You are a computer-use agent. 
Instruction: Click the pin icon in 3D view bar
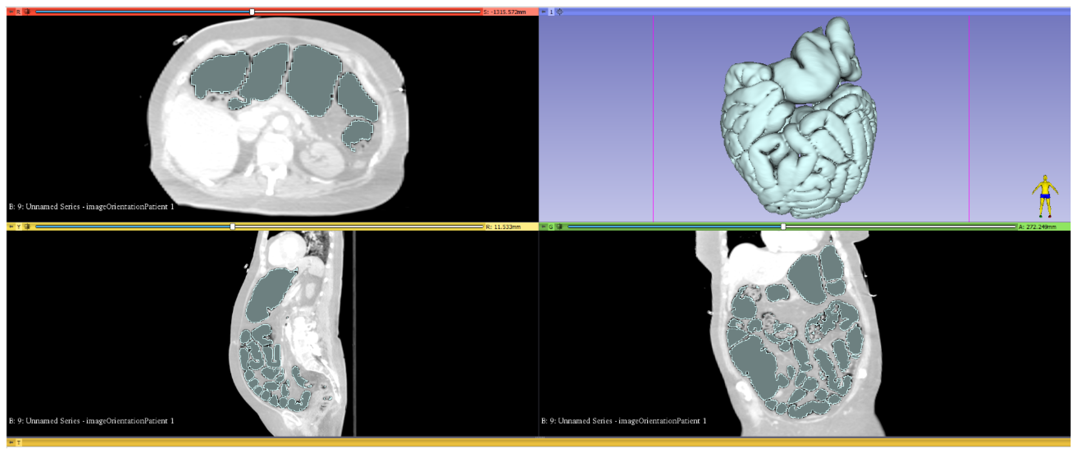tap(544, 12)
